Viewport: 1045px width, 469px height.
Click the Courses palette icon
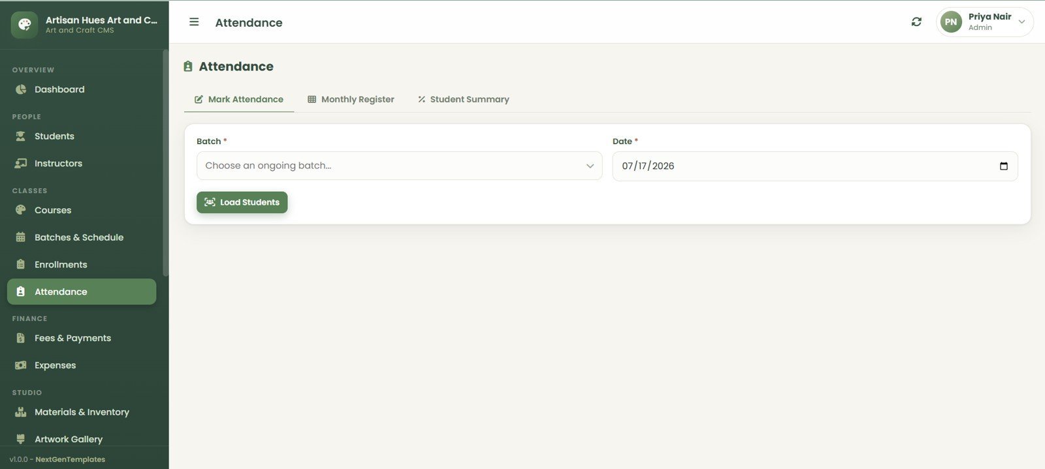point(21,210)
